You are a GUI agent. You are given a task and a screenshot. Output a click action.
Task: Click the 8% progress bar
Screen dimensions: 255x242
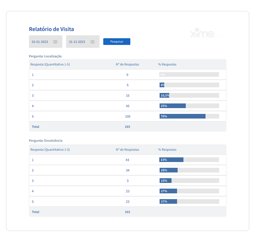coord(189,85)
